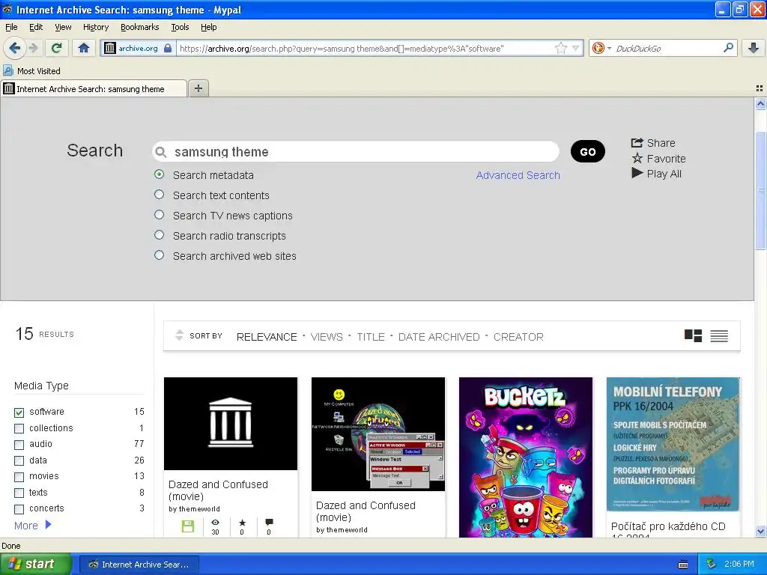Click the archive.org site identity icon
The image size is (767, 575).
[x=110, y=48]
